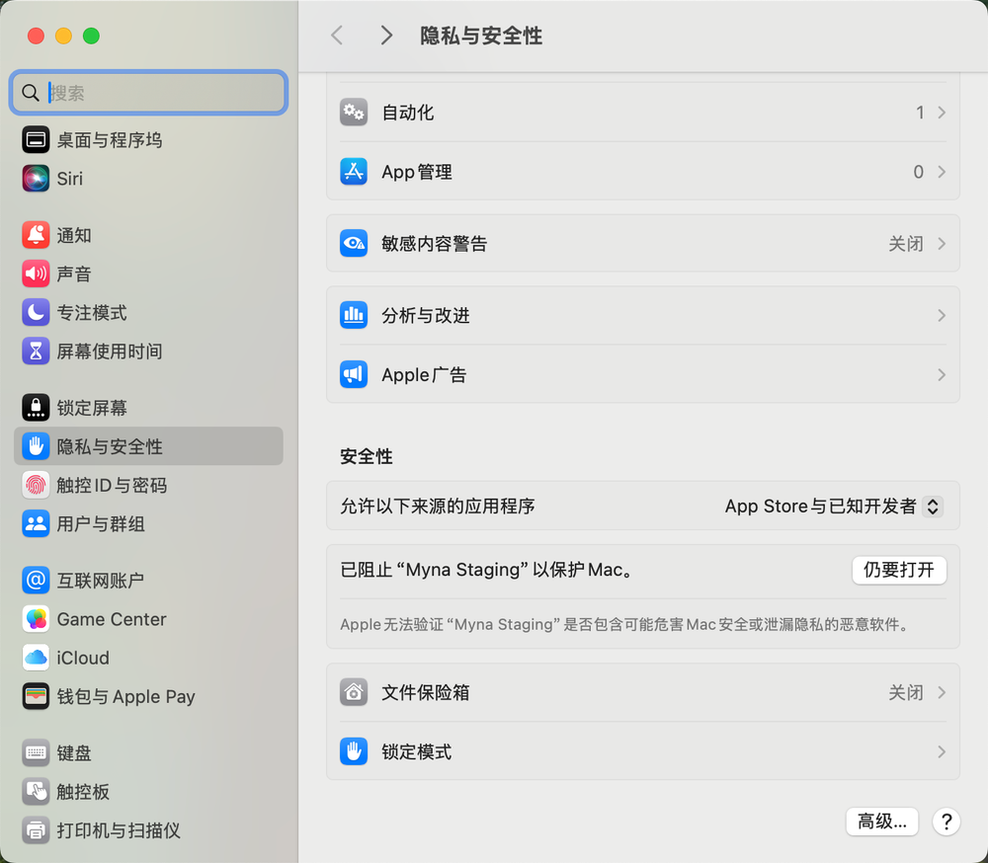
Task: Click the magnifying glass search icon
Action: (31, 93)
